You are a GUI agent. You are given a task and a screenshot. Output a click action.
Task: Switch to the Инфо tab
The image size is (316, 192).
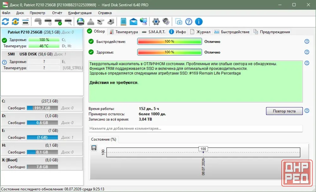click(x=178, y=32)
